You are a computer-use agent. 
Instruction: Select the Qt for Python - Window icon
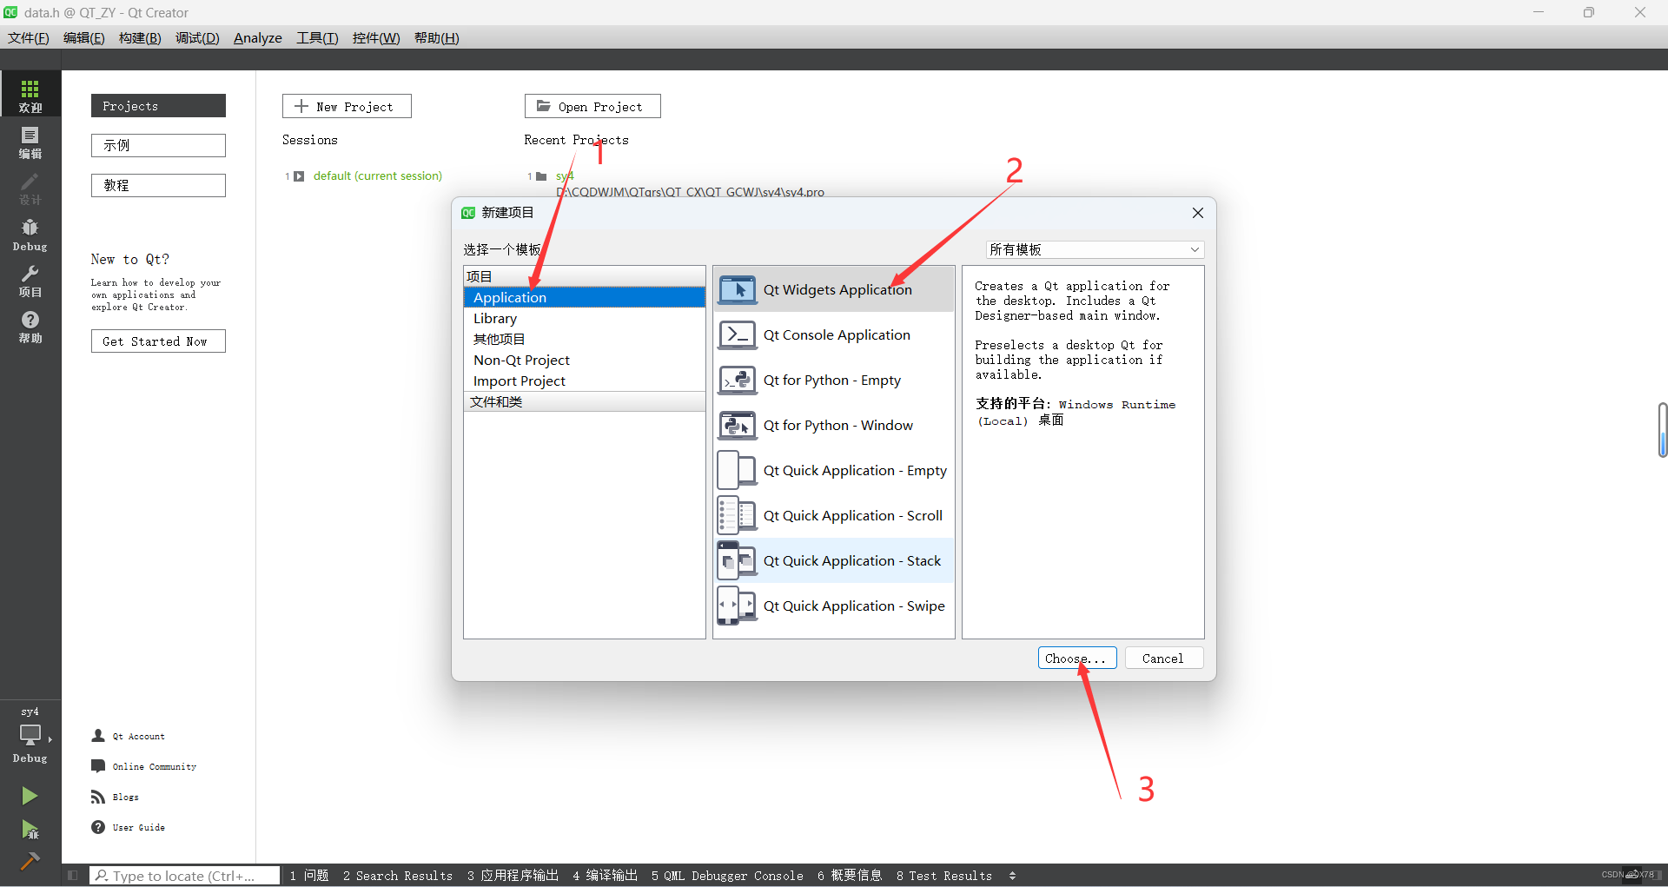tap(738, 425)
